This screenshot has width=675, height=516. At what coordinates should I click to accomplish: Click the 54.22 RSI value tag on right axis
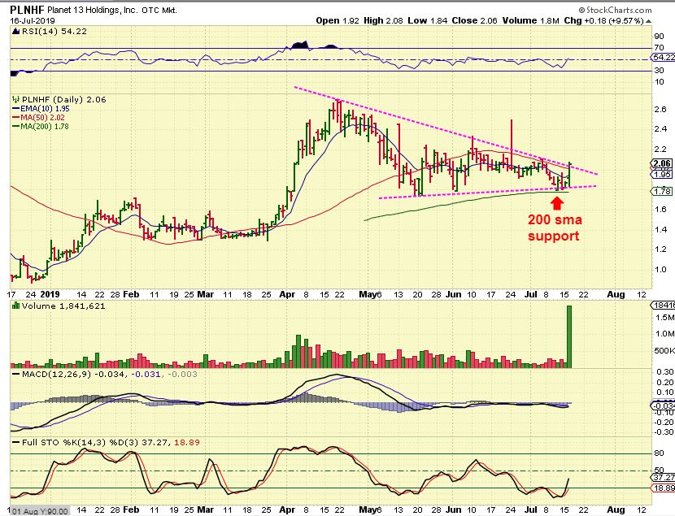pos(663,57)
